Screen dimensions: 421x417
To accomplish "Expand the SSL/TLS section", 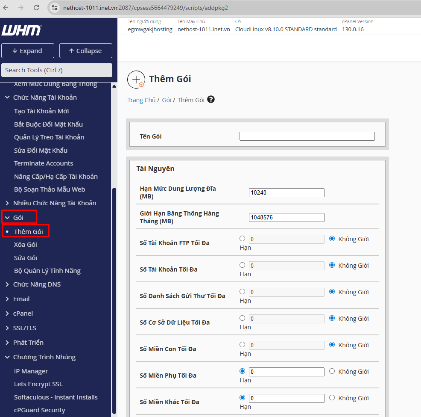I will pyautogui.click(x=7, y=328).
